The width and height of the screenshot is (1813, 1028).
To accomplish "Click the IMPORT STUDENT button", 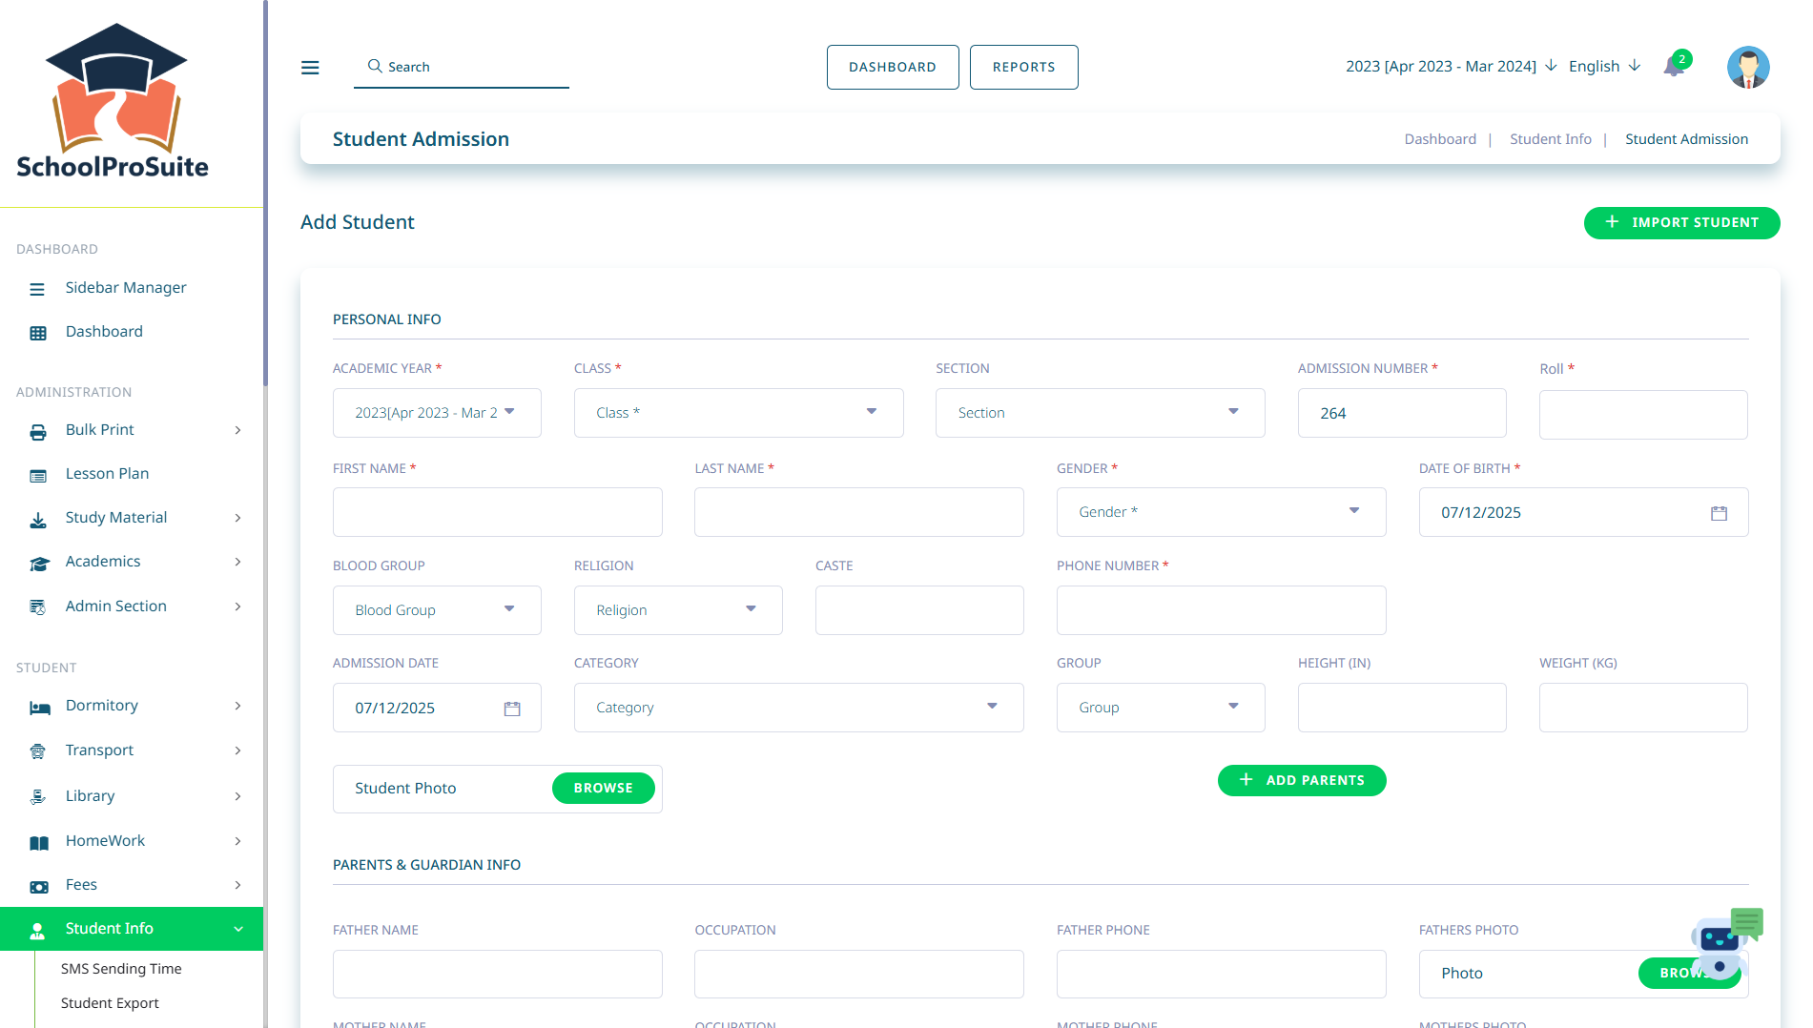I will (x=1681, y=222).
